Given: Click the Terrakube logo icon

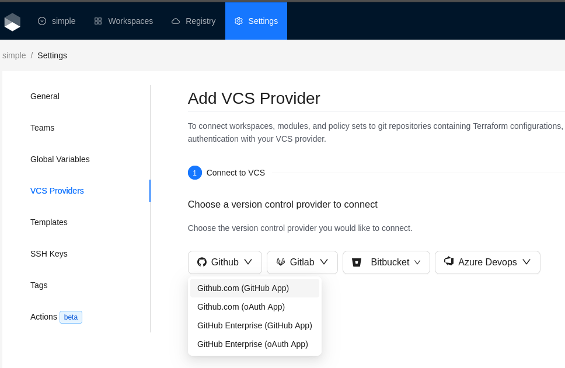Looking at the screenshot, I should click(x=12, y=22).
